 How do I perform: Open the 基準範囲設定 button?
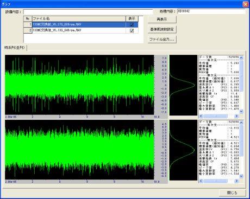(162, 29)
